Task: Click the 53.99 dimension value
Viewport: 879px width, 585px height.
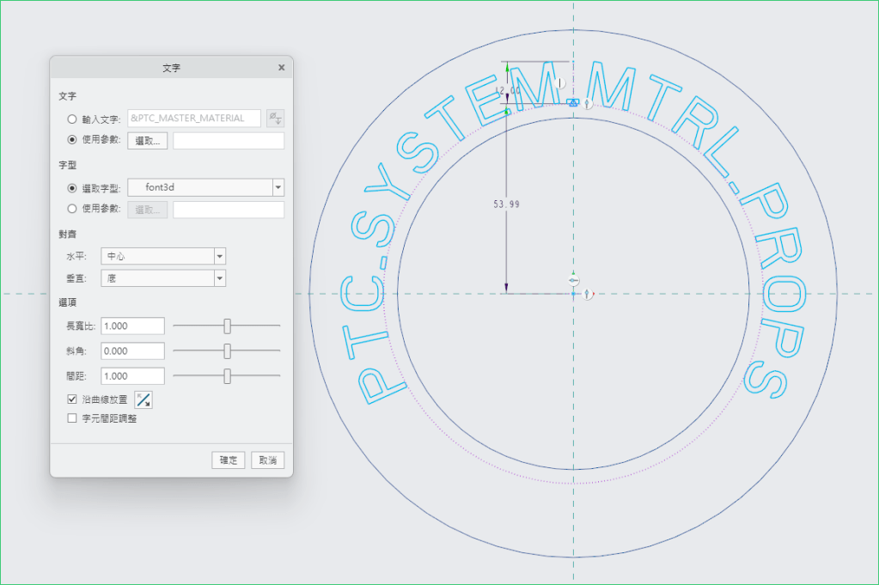Action: (x=506, y=204)
